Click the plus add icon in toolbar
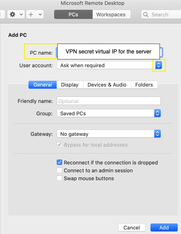The width and height of the screenshot is (181, 234). coord(31,14)
